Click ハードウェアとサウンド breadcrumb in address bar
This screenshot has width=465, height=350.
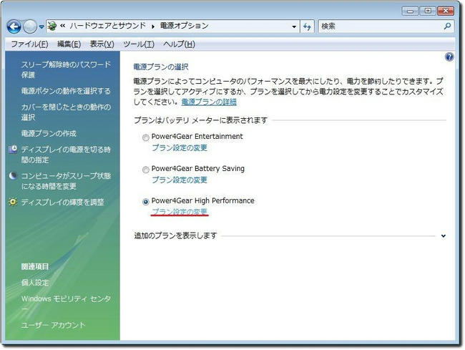(x=108, y=26)
